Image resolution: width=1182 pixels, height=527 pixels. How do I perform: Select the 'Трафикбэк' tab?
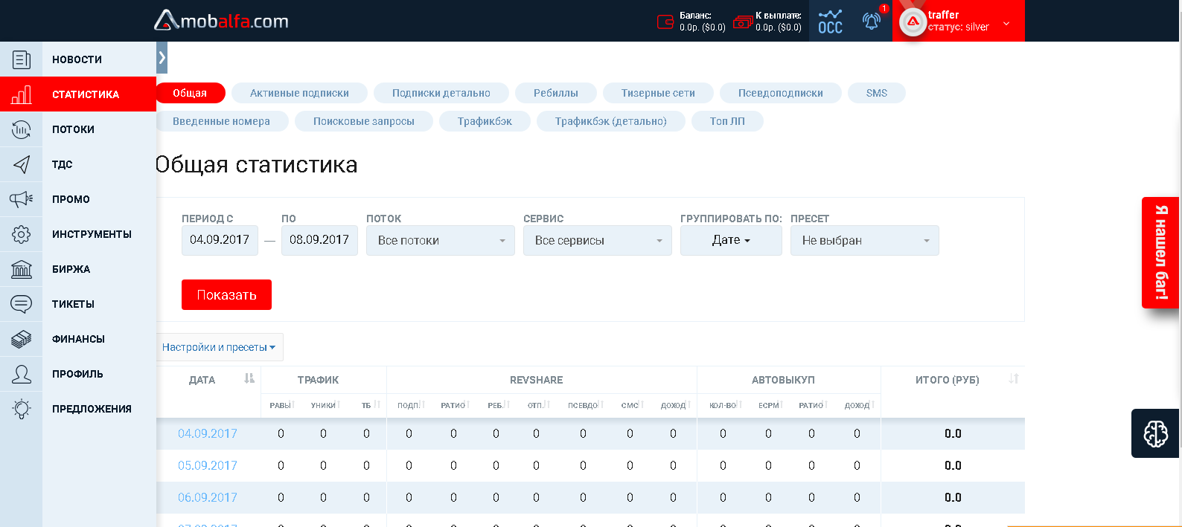pyautogui.click(x=485, y=121)
